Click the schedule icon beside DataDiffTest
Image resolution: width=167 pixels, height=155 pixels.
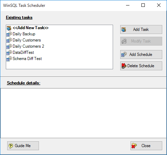[x=9, y=52]
